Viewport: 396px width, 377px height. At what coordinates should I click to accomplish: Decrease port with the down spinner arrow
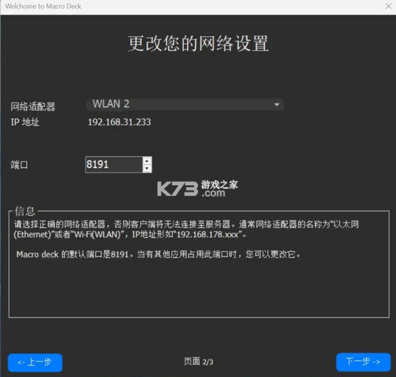click(x=147, y=168)
